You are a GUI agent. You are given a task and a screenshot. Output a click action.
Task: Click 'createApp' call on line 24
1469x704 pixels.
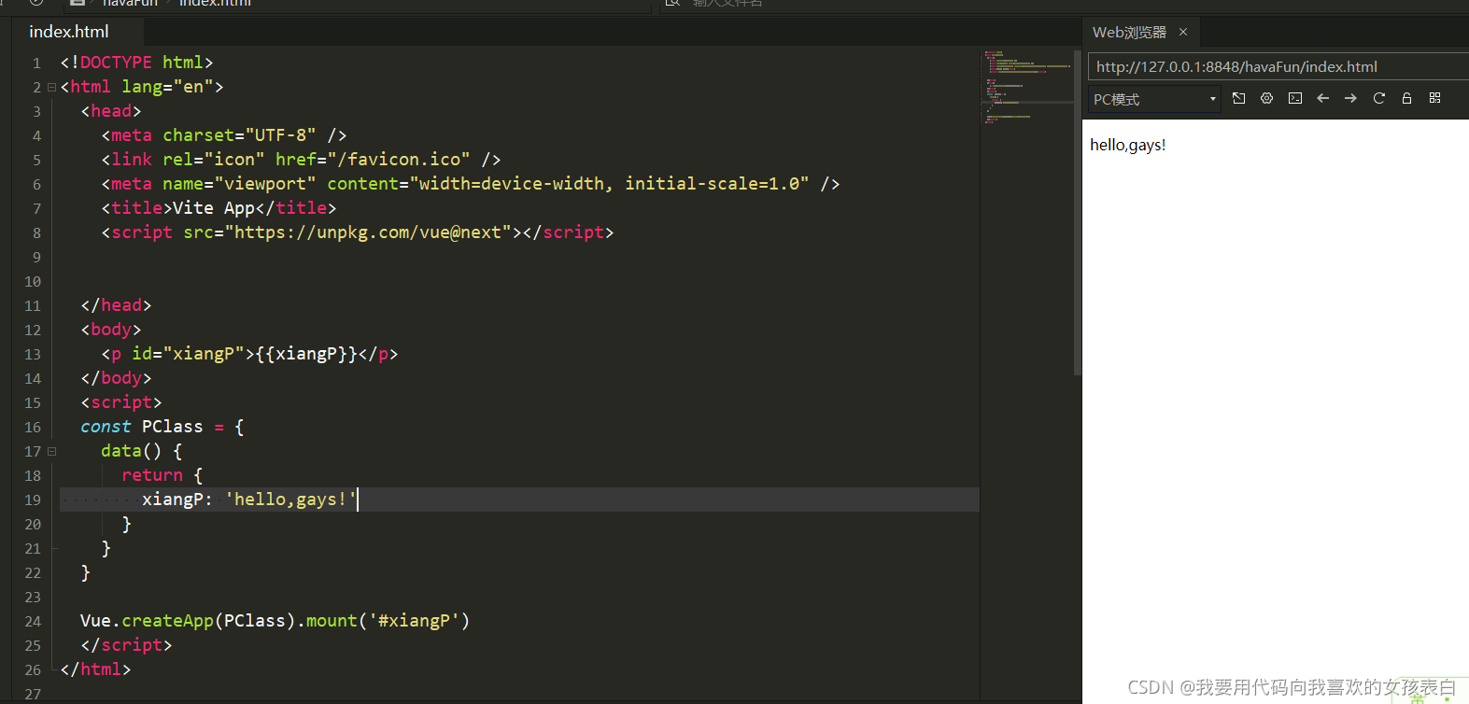(167, 621)
